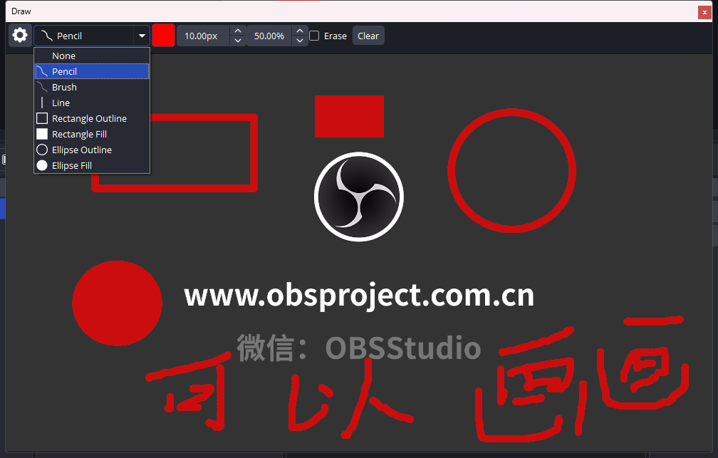Open the gear settings button
The height and width of the screenshot is (458, 718).
point(20,36)
